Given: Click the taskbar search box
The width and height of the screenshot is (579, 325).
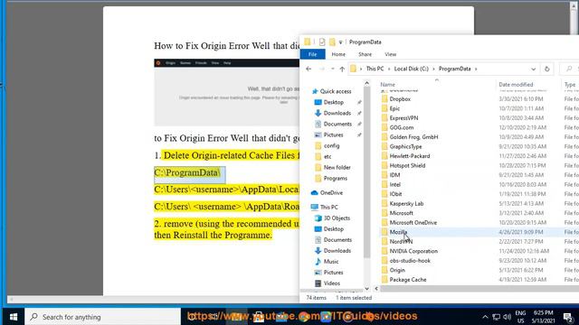Looking at the screenshot, I should [102, 317].
